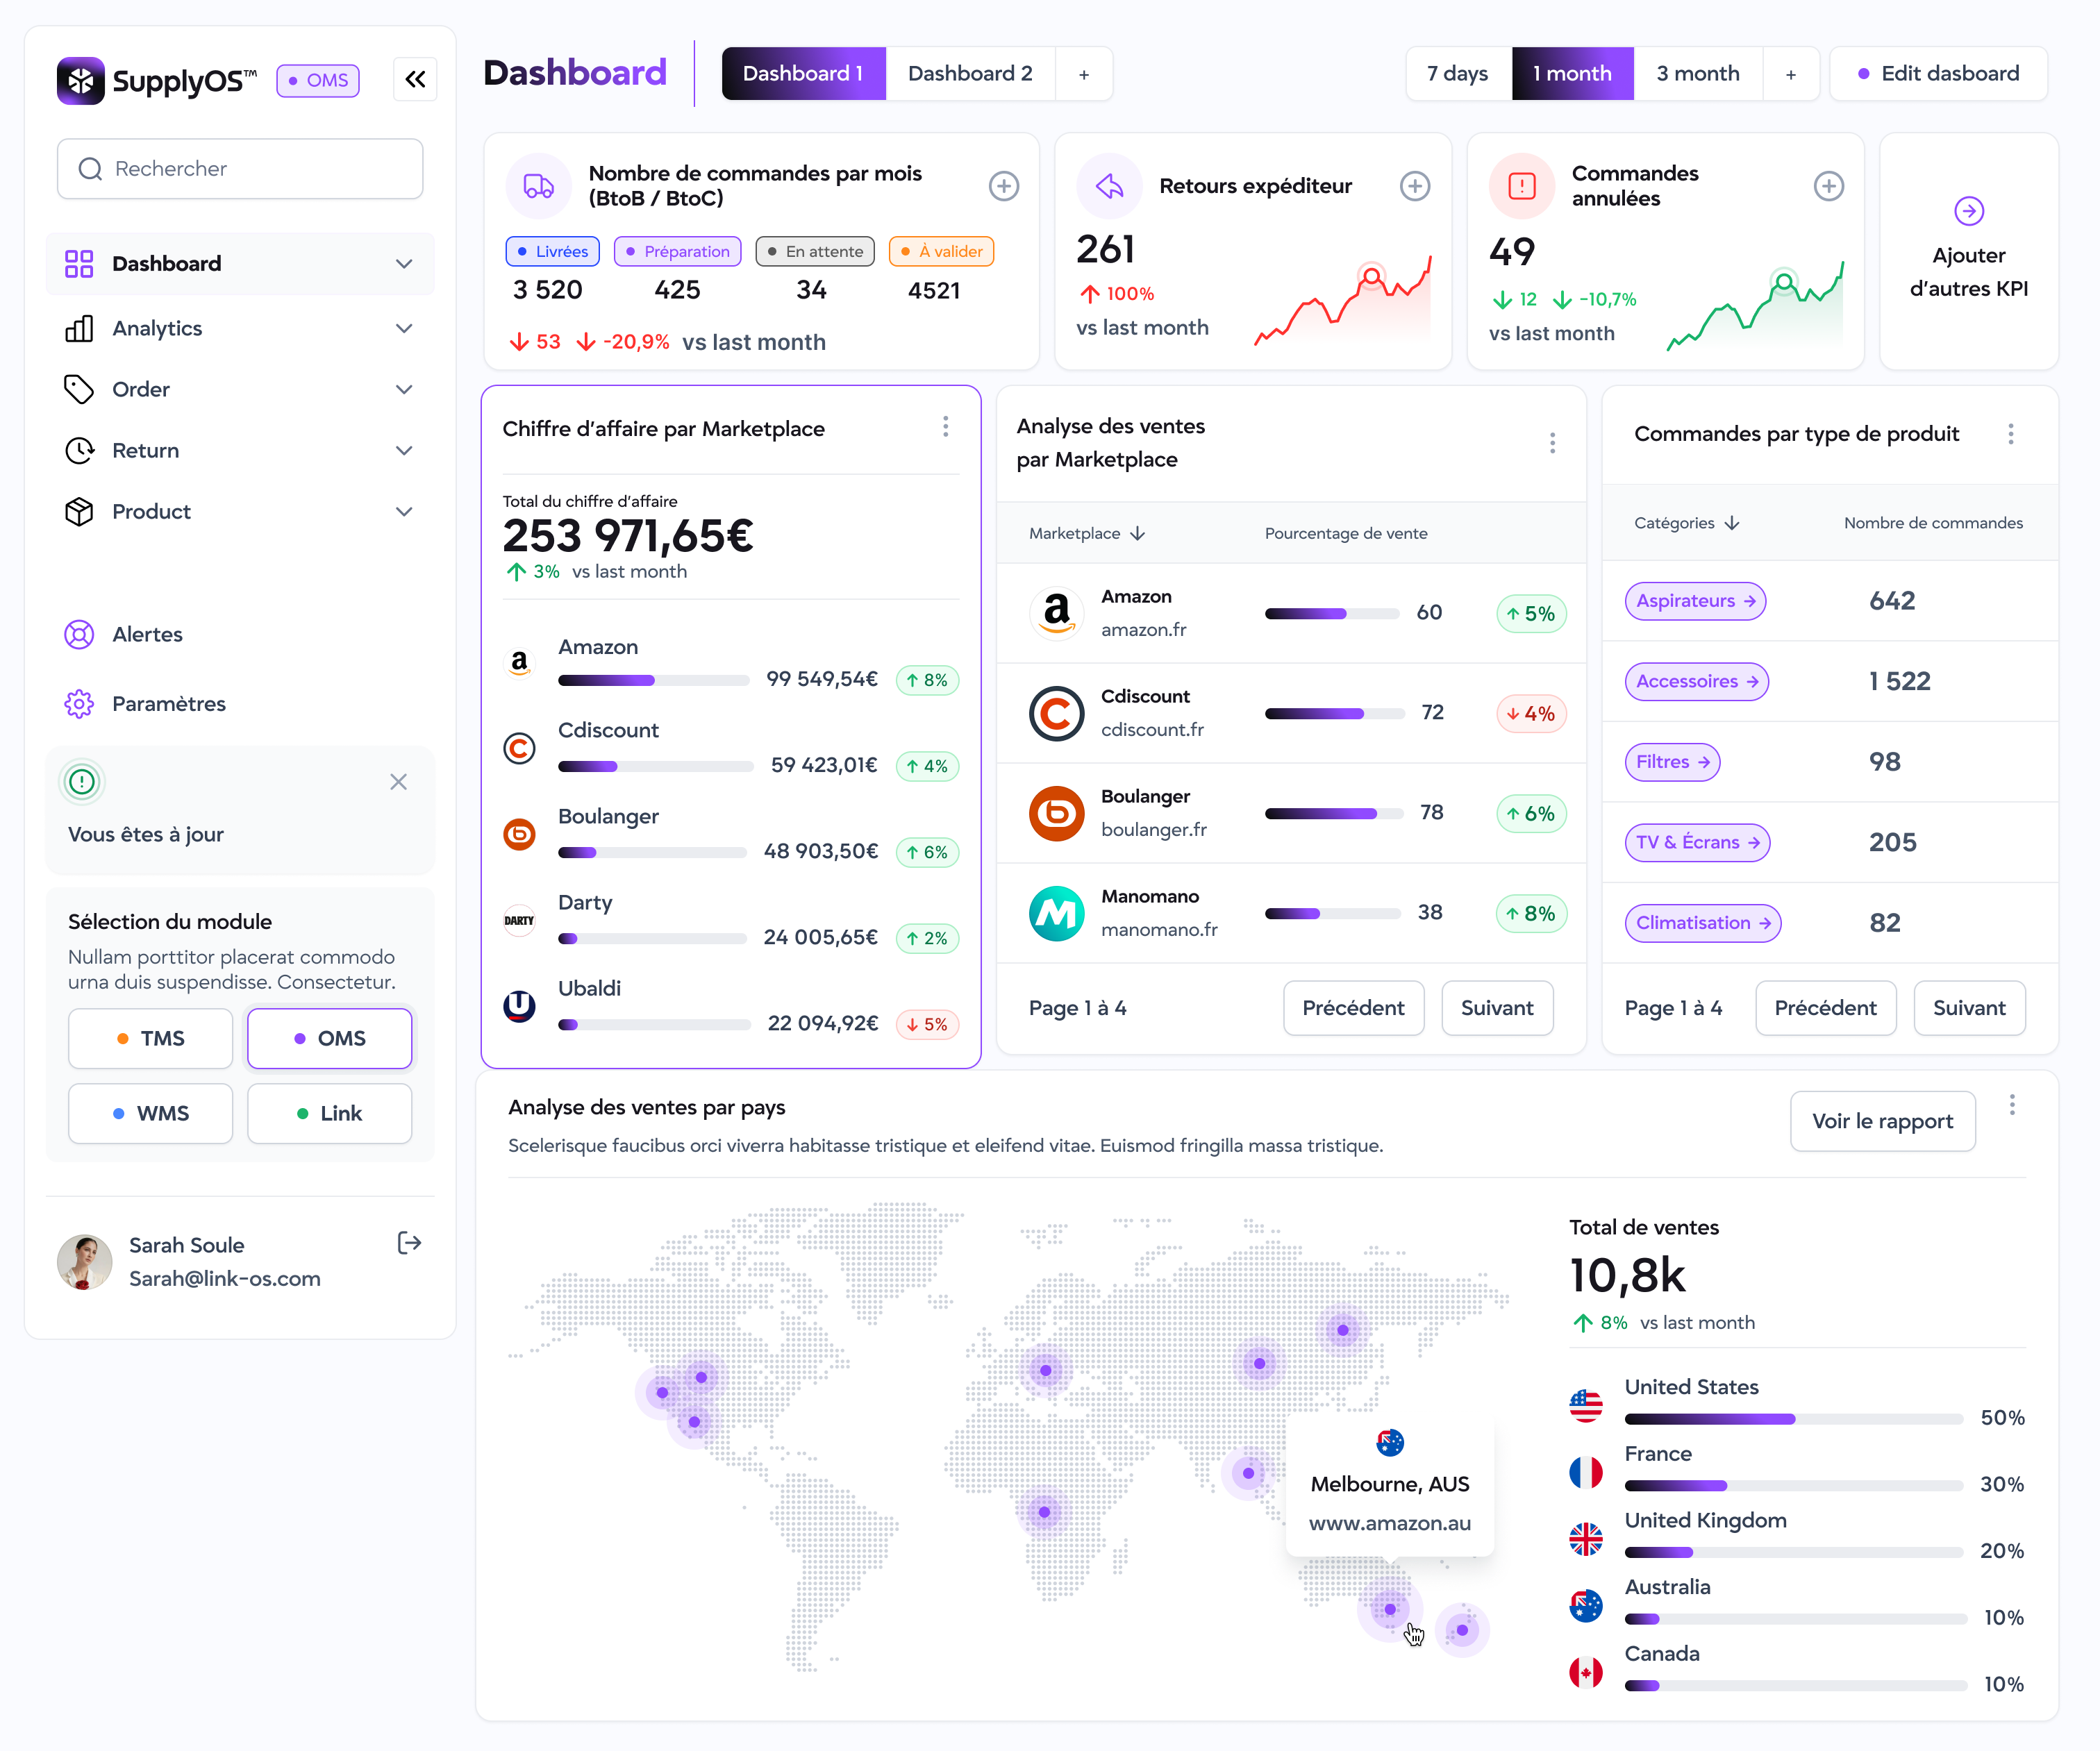Screen dimensions: 2100x1751
Task: Select the TMS module option
Action: [x=151, y=1038]
